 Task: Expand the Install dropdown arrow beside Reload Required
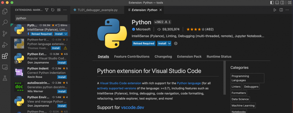[169, 44]
